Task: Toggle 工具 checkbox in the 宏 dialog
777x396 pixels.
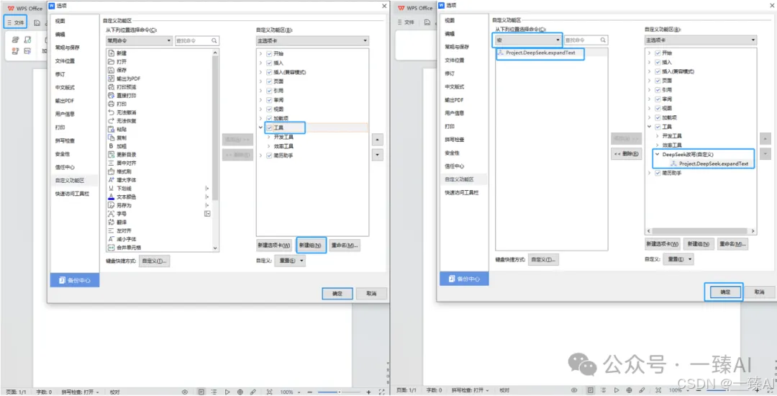Action: pyautogui.click(x=658, y=127)
